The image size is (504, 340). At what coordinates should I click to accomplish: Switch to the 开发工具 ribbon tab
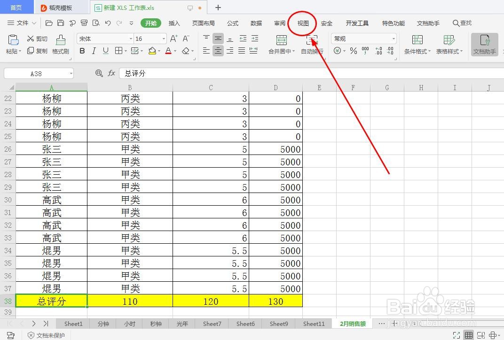pos(357,23)
